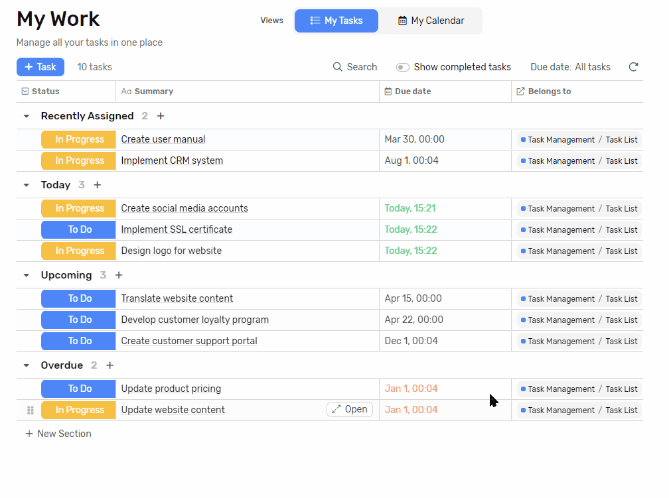Toggle Show completed tasks switch

click(403, 67)
